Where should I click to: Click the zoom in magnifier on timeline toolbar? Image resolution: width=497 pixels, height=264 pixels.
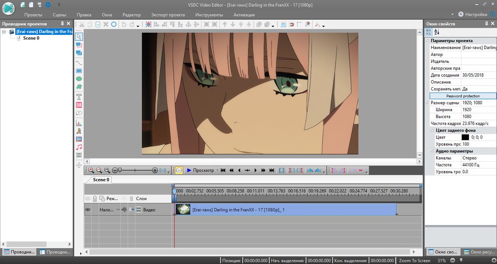(91, 170)
